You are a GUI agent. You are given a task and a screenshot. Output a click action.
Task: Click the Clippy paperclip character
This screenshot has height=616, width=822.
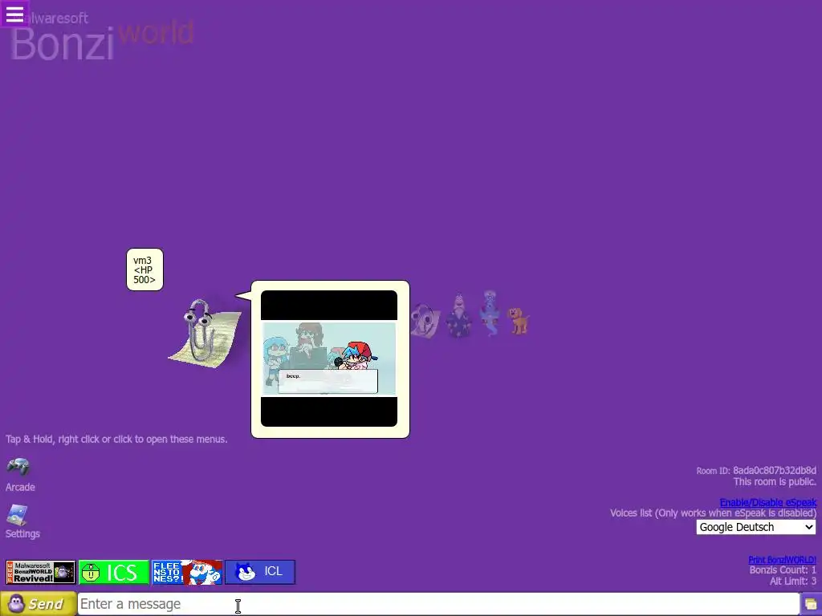205,333
